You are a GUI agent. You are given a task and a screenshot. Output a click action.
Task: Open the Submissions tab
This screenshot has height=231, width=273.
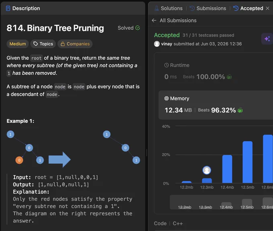pos(208,8)
